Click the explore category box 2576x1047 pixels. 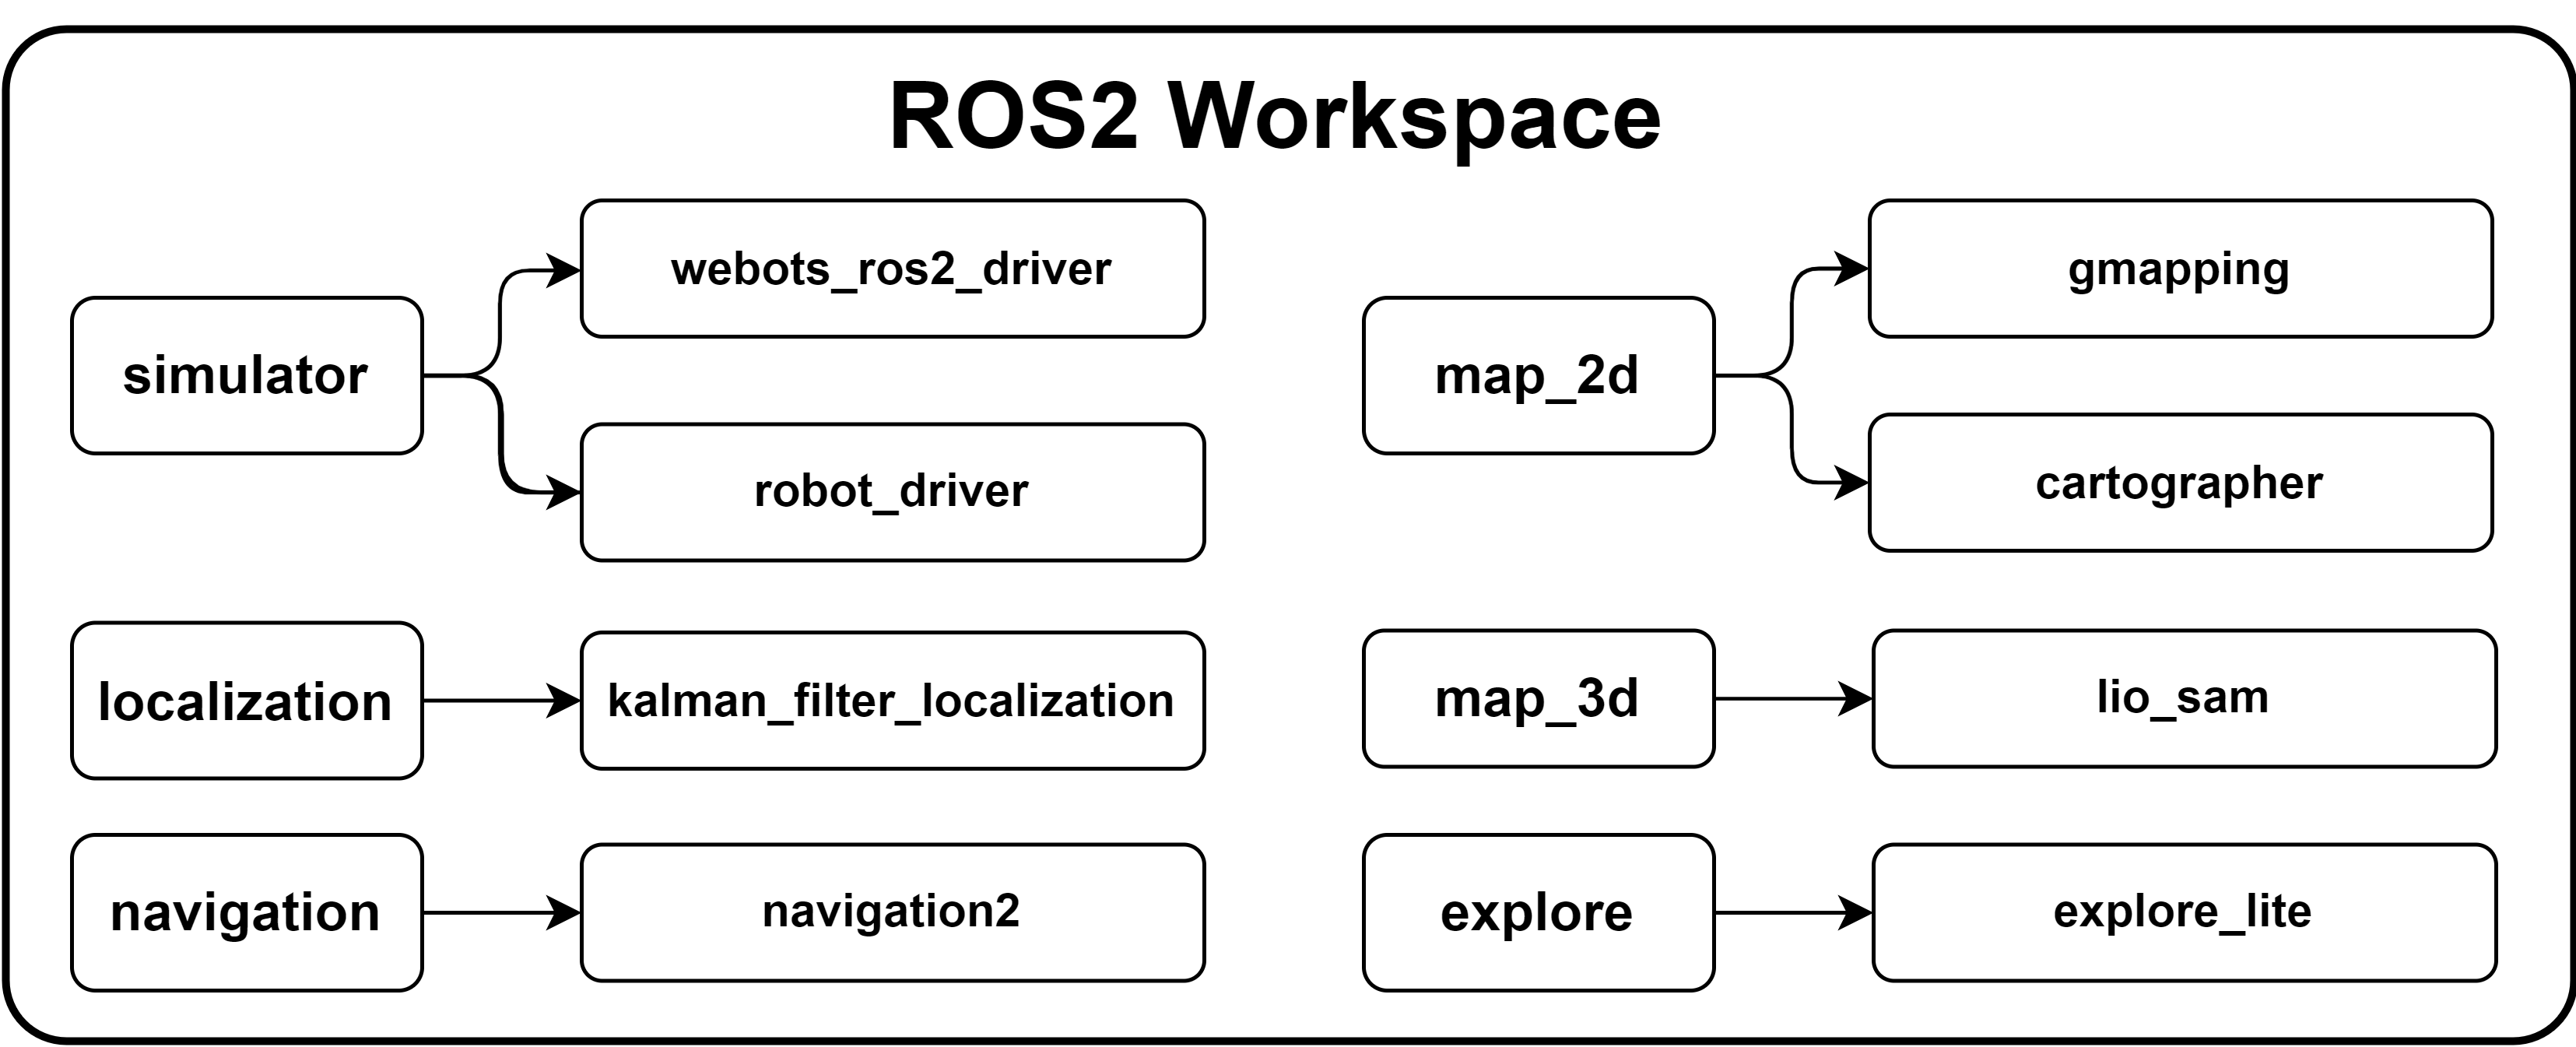[1538, 913]
